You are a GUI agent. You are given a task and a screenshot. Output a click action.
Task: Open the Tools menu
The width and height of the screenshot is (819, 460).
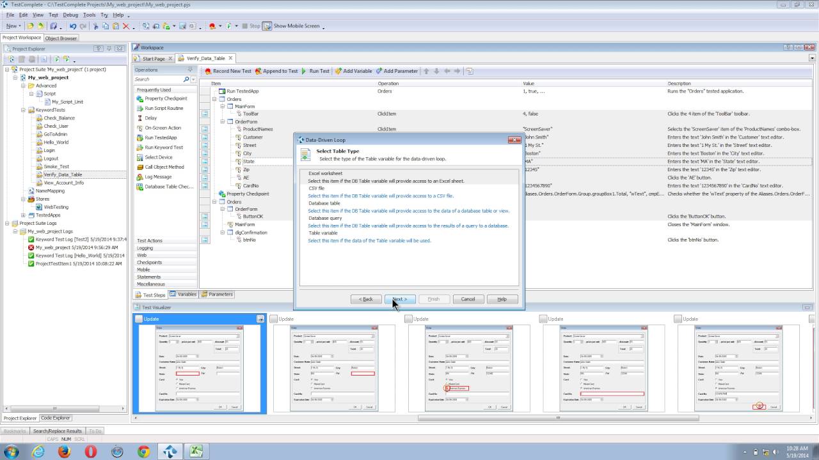coord(89,15)
